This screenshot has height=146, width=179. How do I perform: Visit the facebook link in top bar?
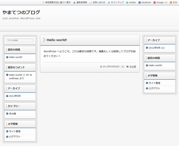click(x=146, y=2)
